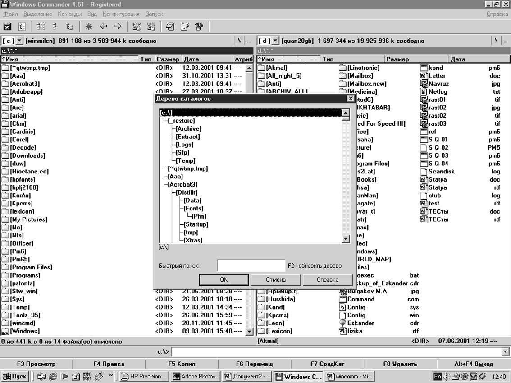Image resolution: width=511 pixels, height=383 pixels.
Task: Click the Config sys file icon
Action: click(x=342, y=307)
